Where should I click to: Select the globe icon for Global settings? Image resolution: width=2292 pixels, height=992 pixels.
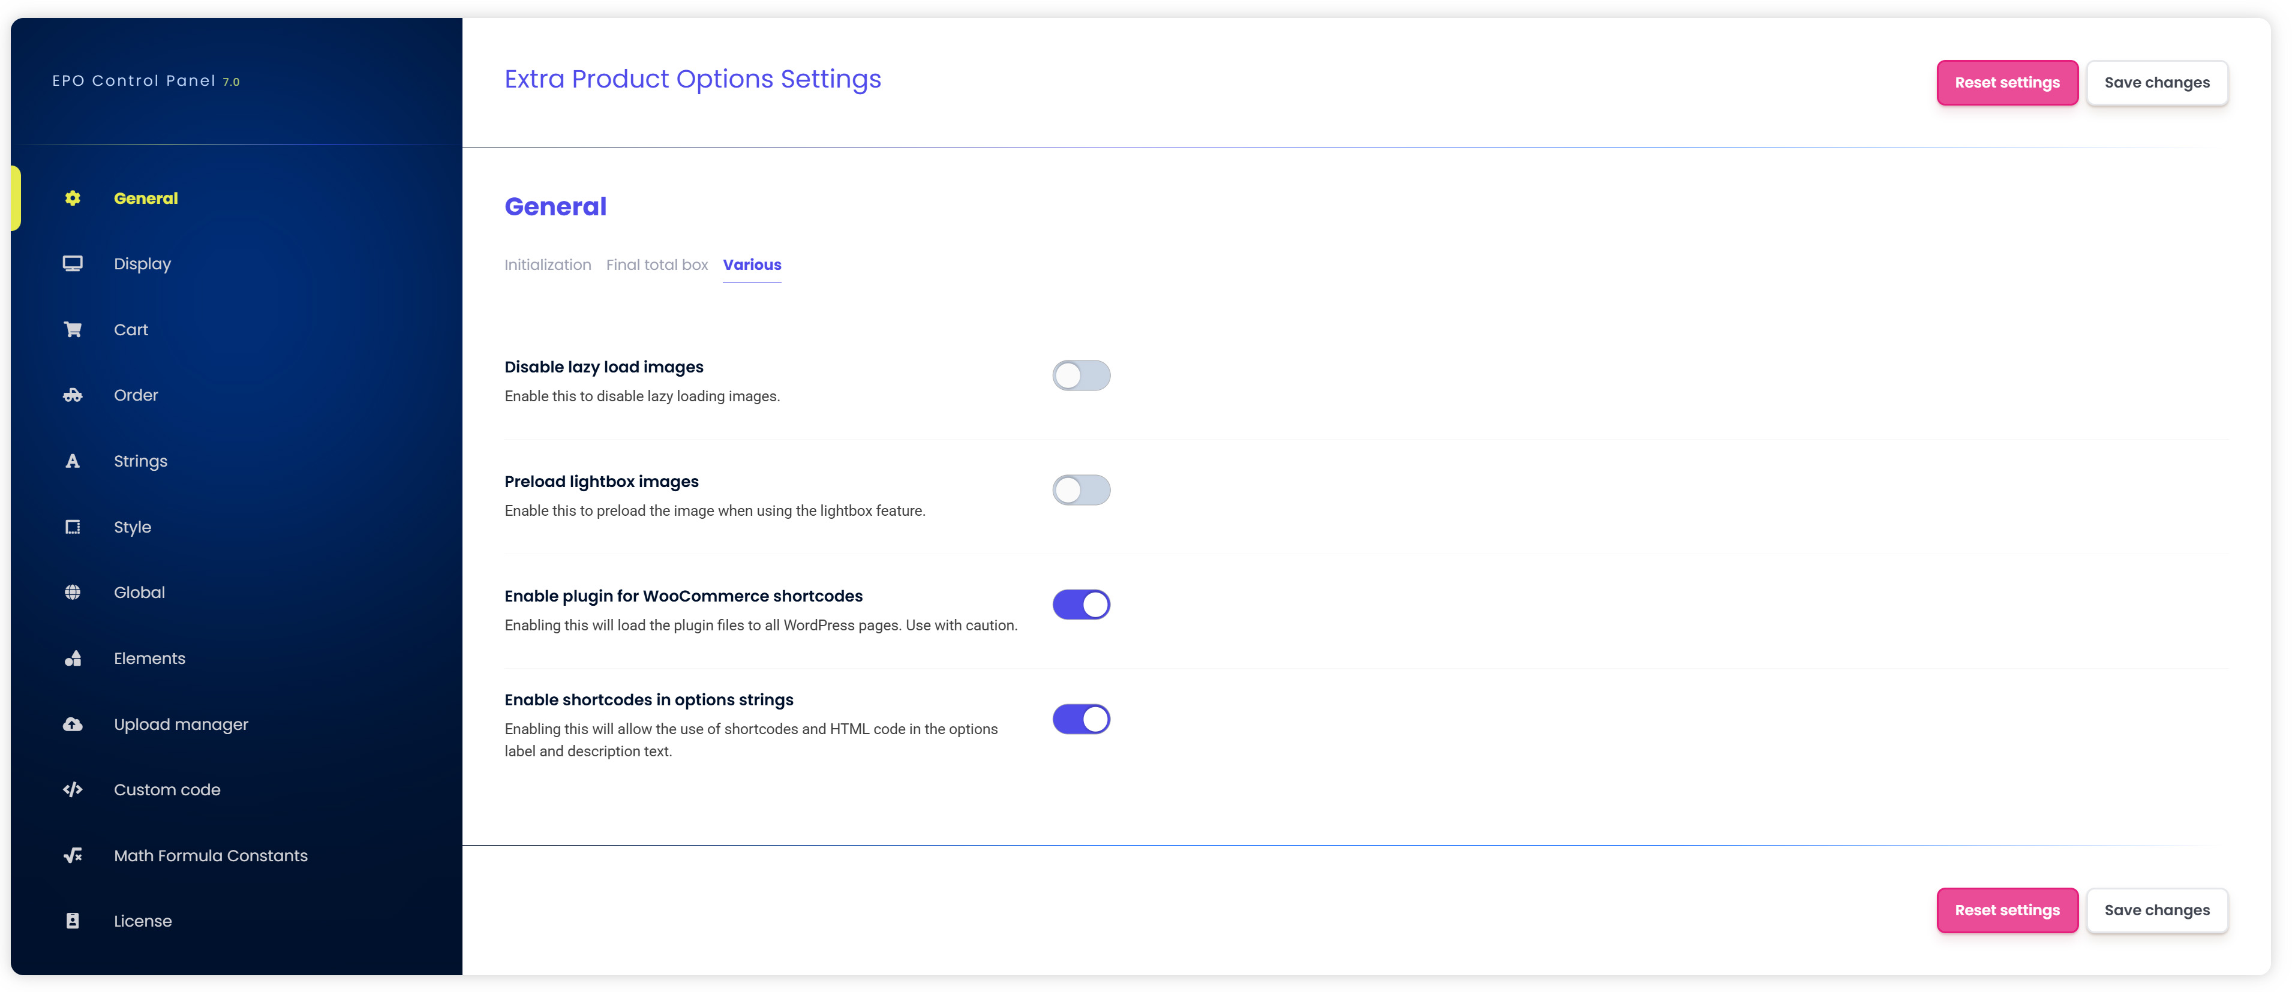coord(72,591)
